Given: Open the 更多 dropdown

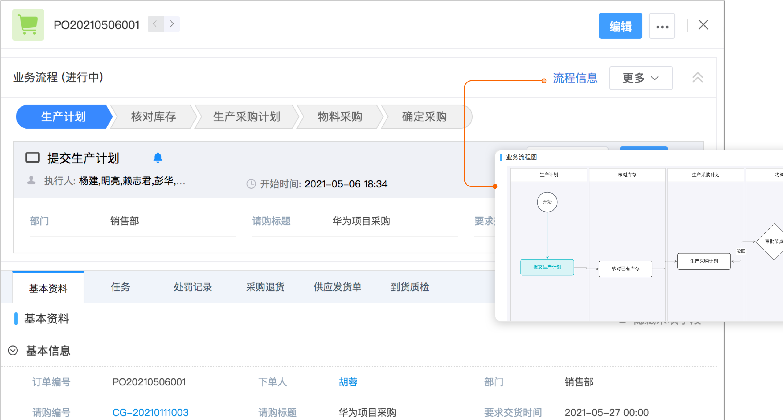Looking at the screenshot, I should (641, 78).
